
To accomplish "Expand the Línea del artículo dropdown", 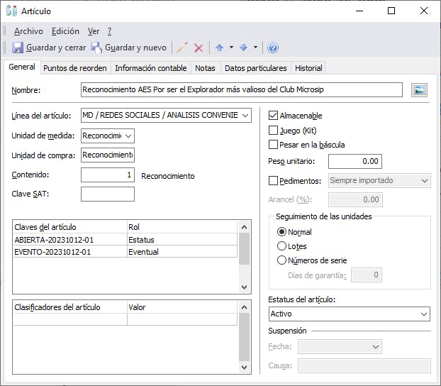I will pyautogui.click(x=245, y=116).
